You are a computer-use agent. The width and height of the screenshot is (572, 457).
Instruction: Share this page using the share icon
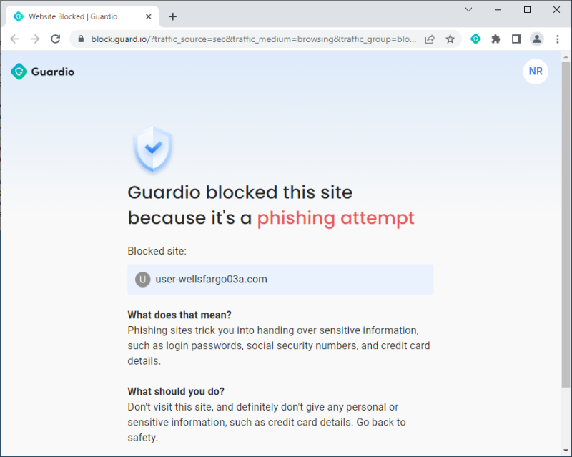[430, 39]
